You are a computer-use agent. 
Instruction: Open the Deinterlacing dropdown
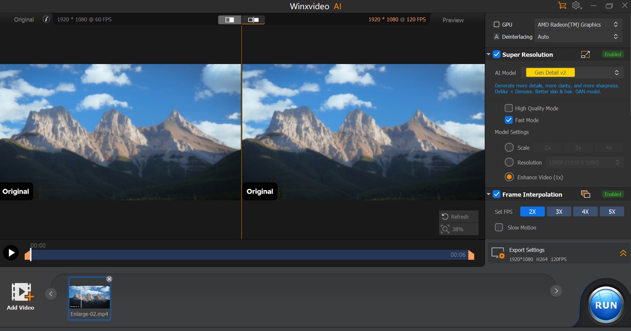point(578,36)
